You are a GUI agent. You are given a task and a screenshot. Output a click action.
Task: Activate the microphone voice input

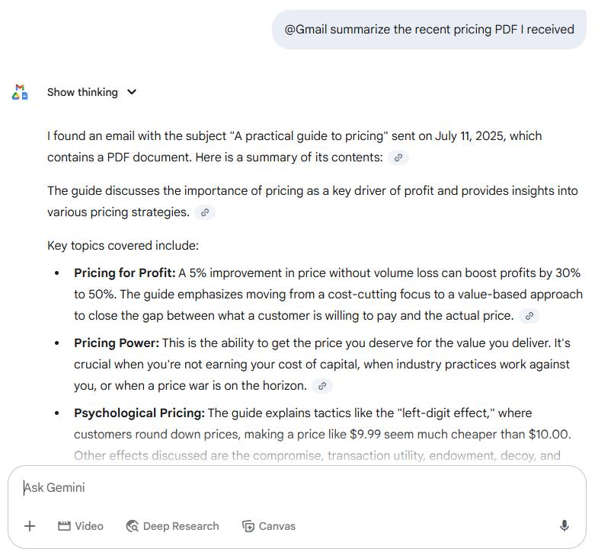564,526
